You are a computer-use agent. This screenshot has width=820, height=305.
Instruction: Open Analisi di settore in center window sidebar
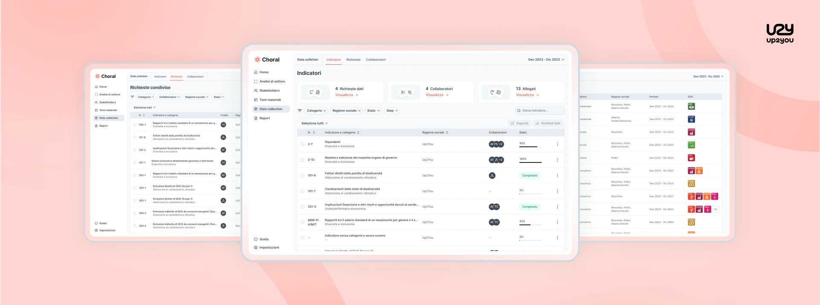(269, 81)
